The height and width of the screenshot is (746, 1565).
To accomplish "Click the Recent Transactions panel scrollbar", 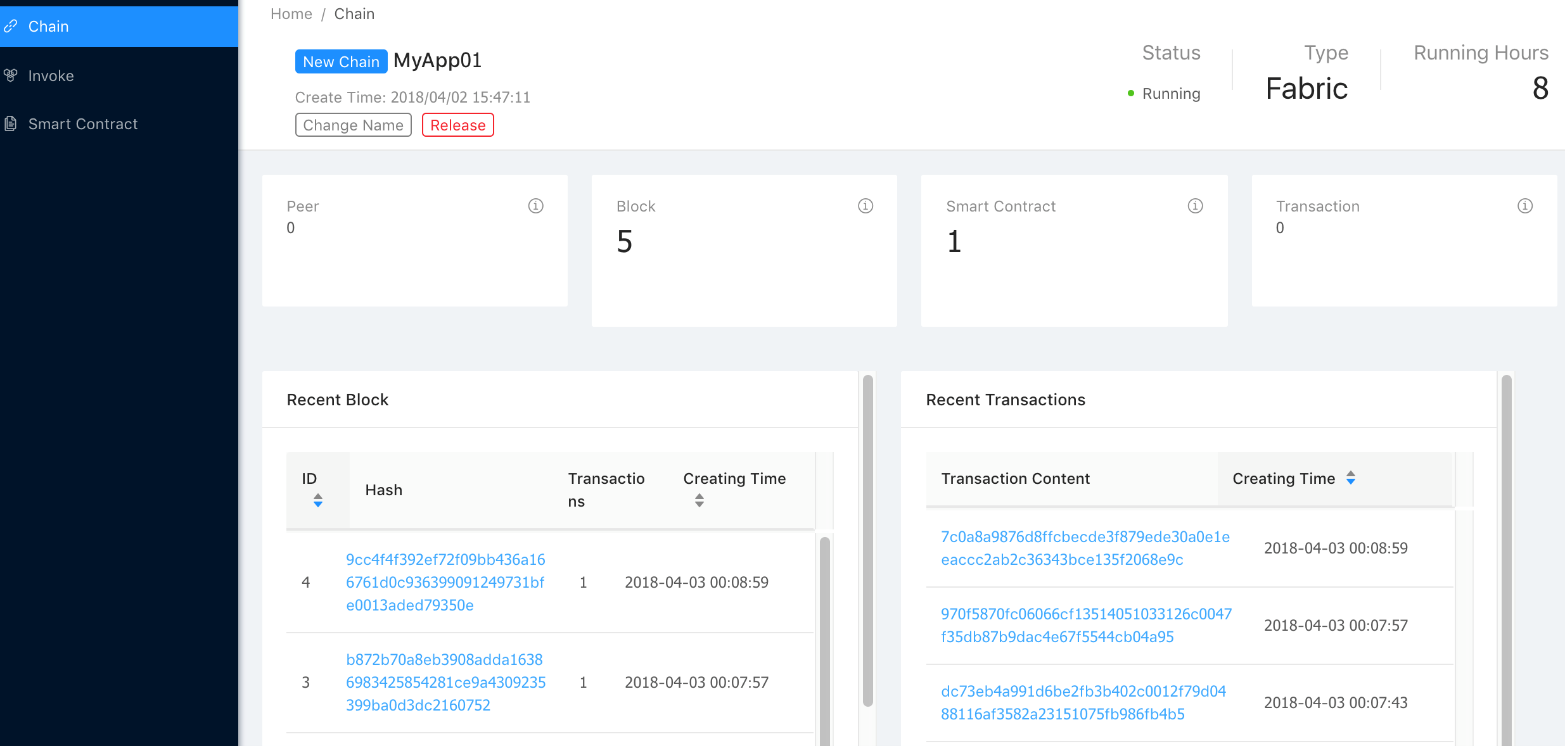I will 1506,557.
